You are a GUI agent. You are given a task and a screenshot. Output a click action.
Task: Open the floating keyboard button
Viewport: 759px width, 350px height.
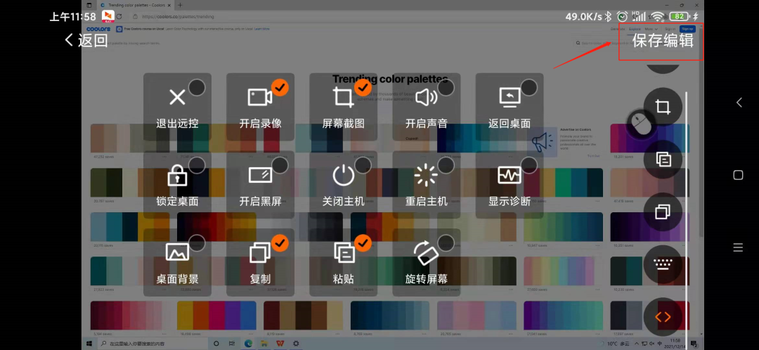(663, 264)
